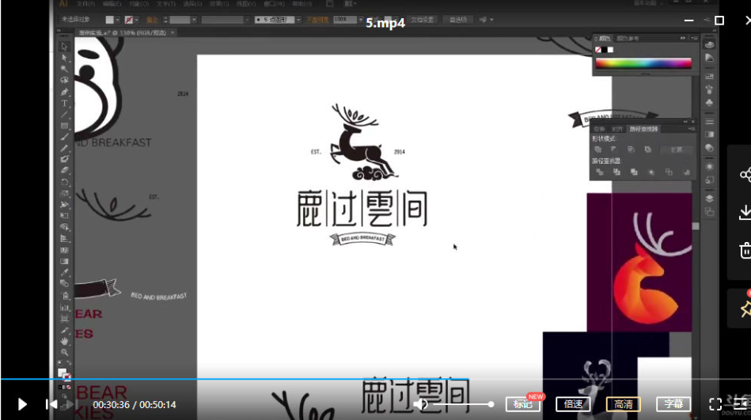Screen dimensions: 751x420
Task: Click the Minus Front shape mode icon
Action: click(x=614, y=150)
